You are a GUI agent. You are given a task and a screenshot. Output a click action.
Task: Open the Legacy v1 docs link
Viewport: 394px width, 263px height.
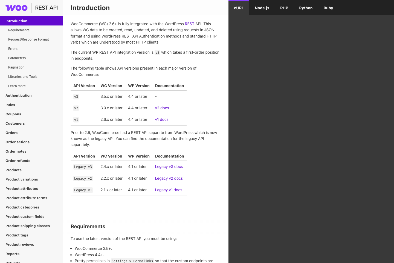coord(169,190)
